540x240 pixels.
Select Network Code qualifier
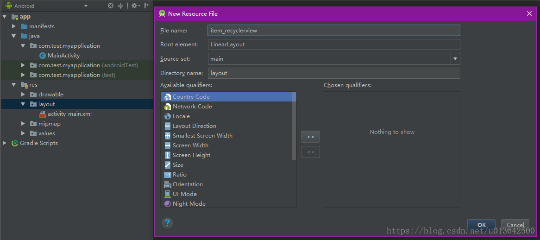[x=226, y=107]
